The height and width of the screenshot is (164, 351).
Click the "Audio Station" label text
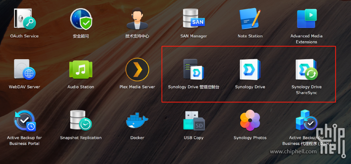pos(81,87)
